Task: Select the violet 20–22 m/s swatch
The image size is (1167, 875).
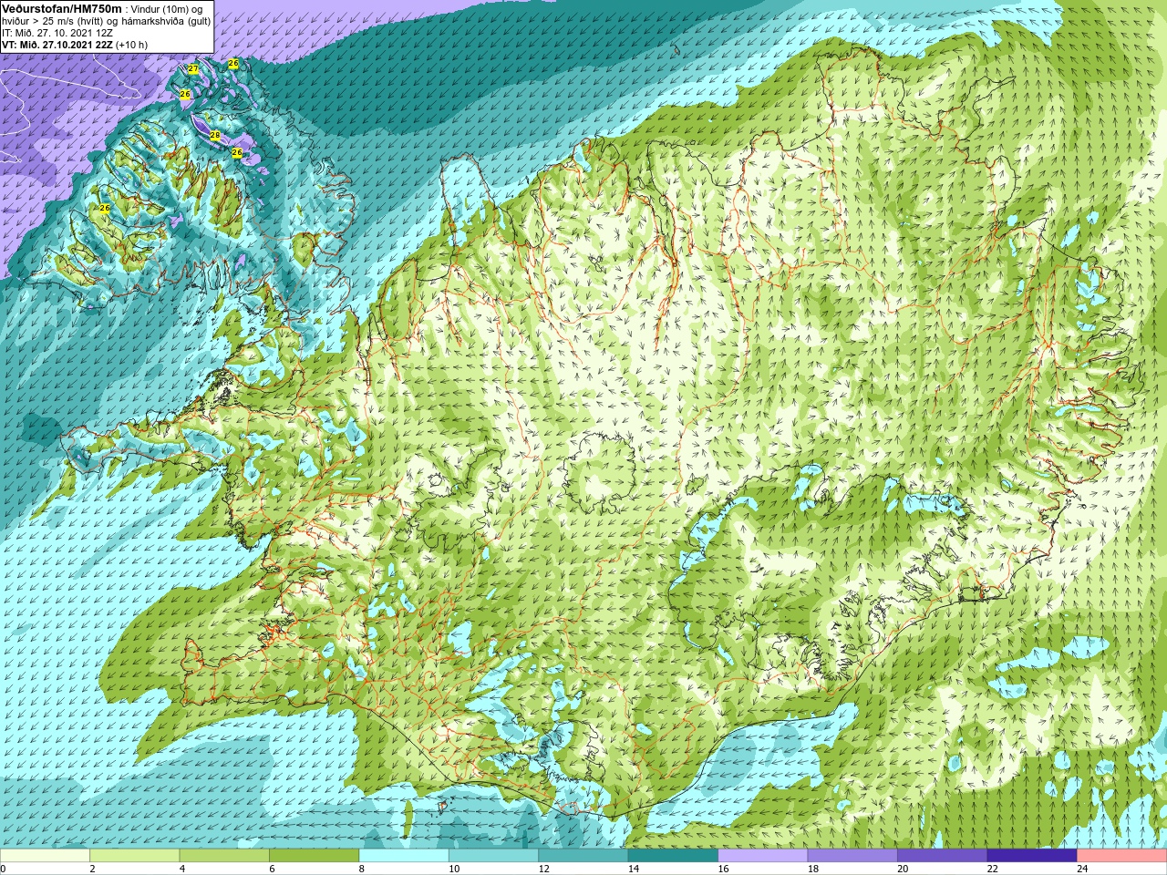Action: point(942,856)
